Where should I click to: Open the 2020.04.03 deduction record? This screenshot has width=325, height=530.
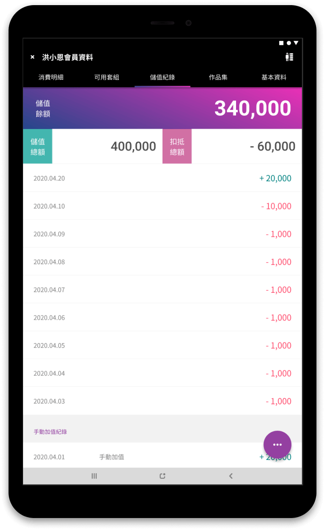(162, 401)
